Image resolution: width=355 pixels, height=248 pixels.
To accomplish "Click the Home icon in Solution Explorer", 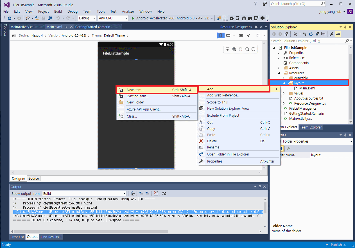I will coord(286,34).
